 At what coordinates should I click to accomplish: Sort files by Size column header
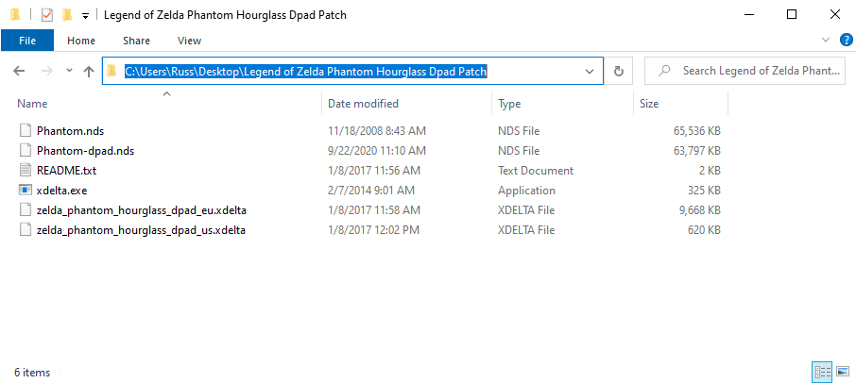(x=650, y=104)
